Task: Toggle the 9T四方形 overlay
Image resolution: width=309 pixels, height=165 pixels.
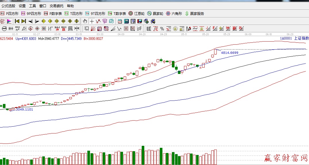Action: (95, 13)
